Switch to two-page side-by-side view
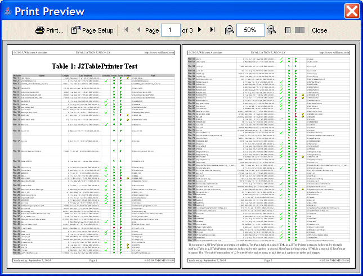 click(299, 30)
